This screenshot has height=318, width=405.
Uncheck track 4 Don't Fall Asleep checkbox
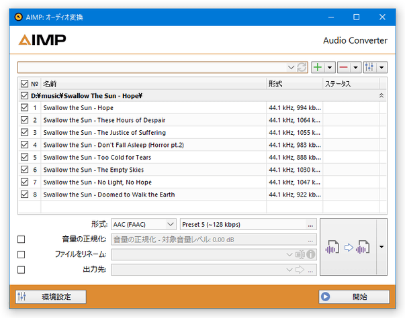[24, 145]
